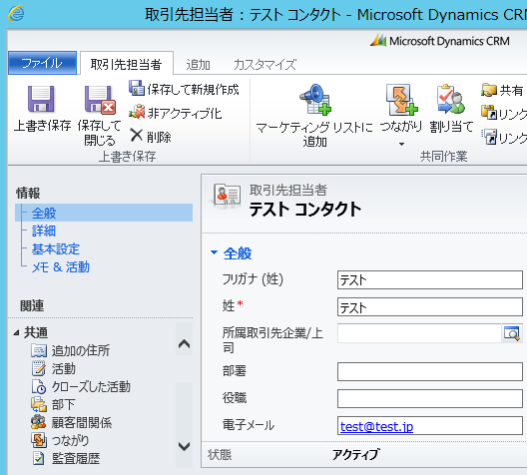Click the 割り当て assign icon
This screenshot has height=475, width=527.
451,100
